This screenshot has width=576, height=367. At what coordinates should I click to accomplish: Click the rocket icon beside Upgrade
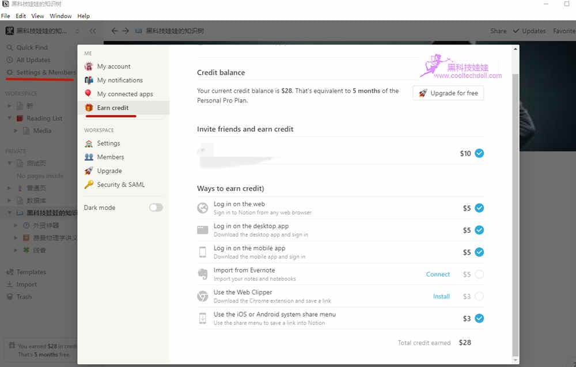tap(89, 171)
